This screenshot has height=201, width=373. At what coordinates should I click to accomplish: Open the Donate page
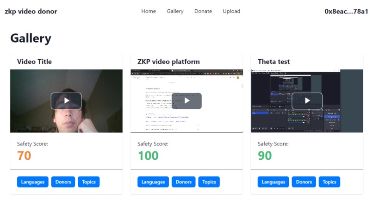[203, 11]
